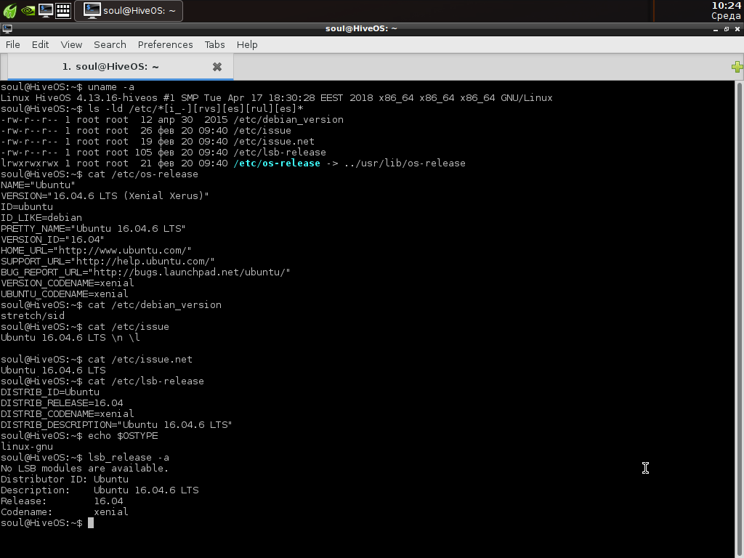Click the ID_LIKE=debian line

click(41, 218)
